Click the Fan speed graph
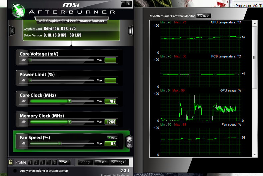263x176 pixels. pos(201,141)
